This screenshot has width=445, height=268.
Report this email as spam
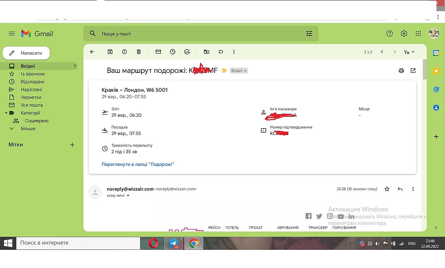124,52
